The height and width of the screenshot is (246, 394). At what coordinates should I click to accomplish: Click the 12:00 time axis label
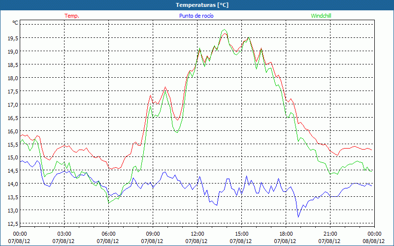pos(197,234)
